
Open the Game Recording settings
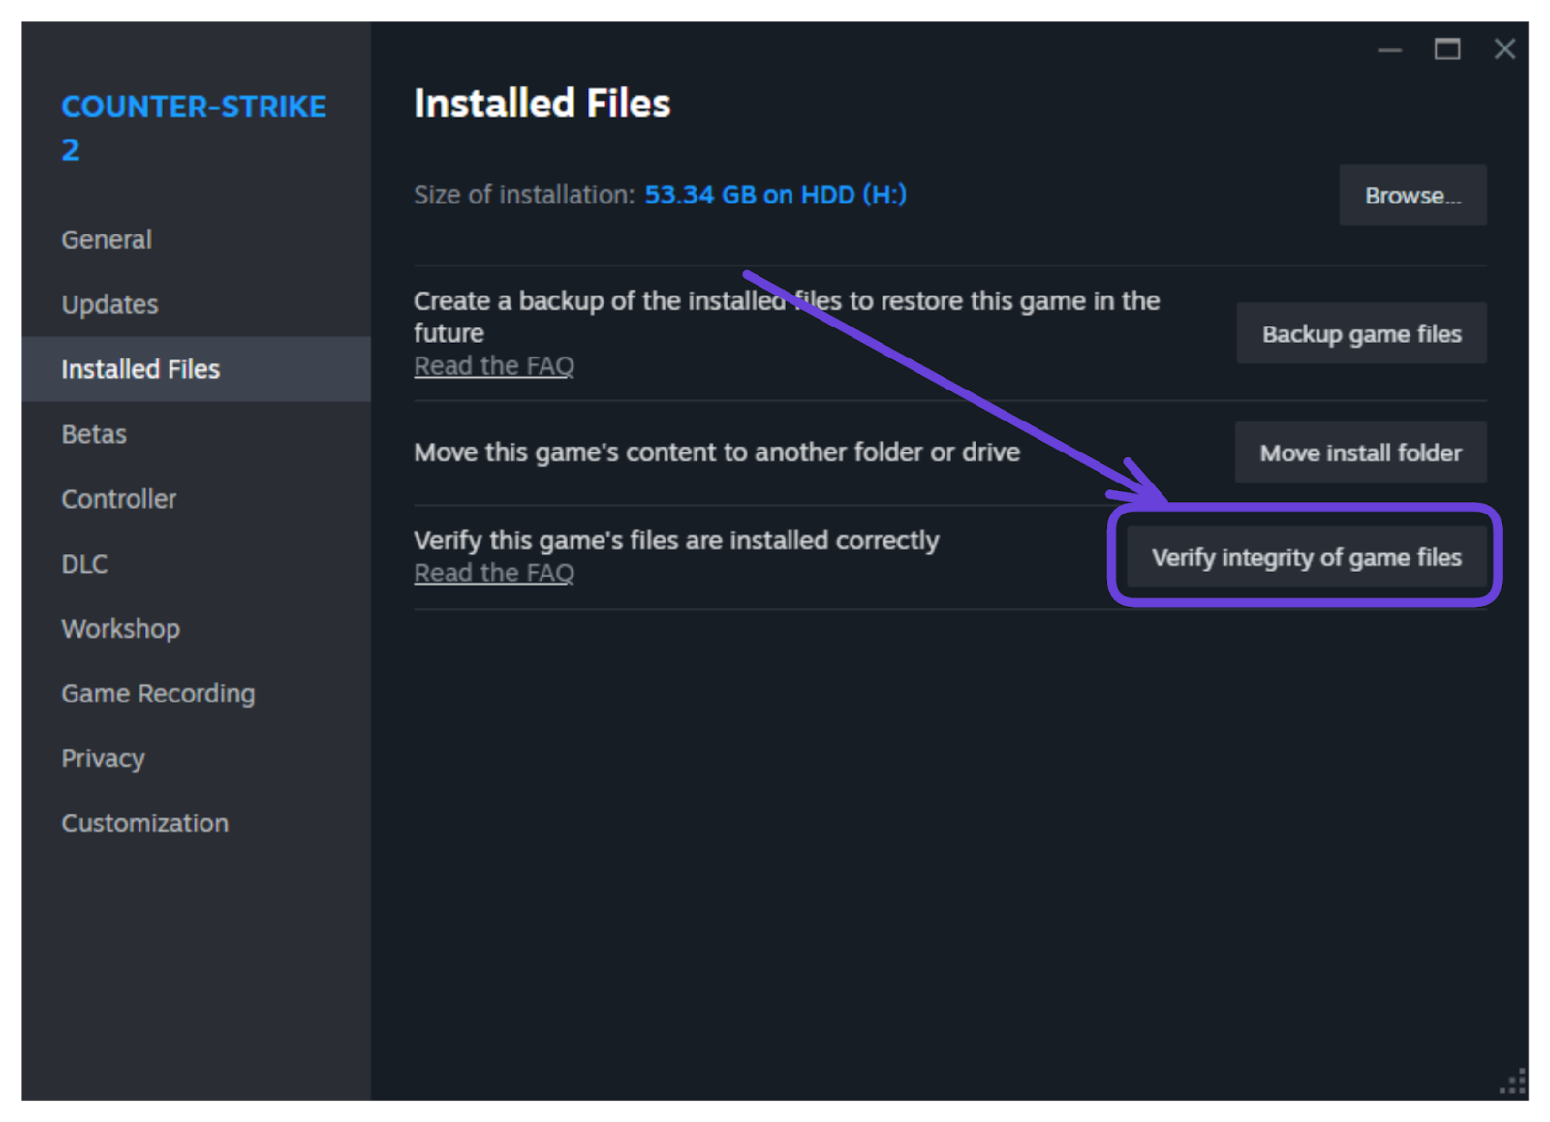(158, 693)
